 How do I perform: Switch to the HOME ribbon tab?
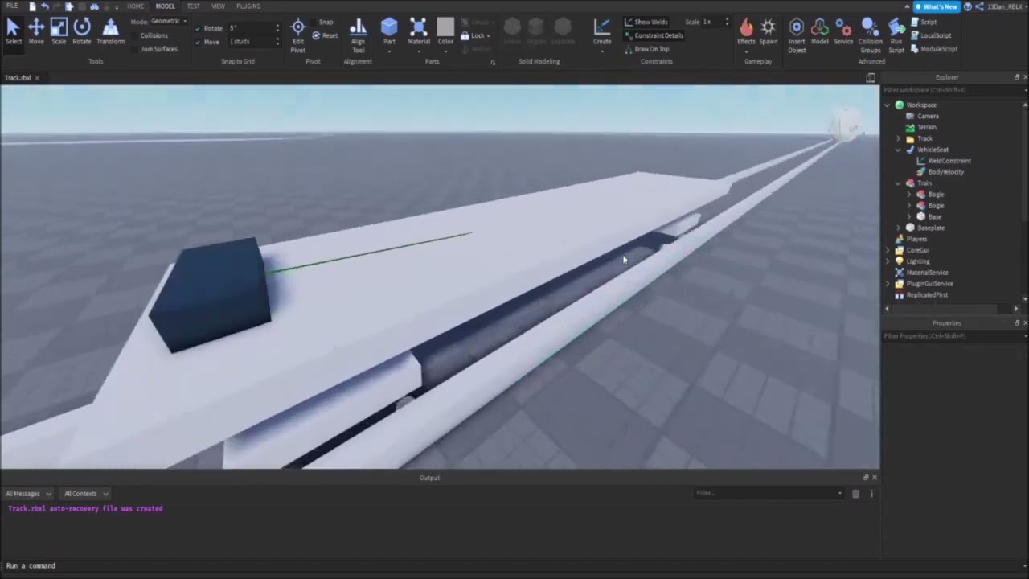tap(135, 6)
